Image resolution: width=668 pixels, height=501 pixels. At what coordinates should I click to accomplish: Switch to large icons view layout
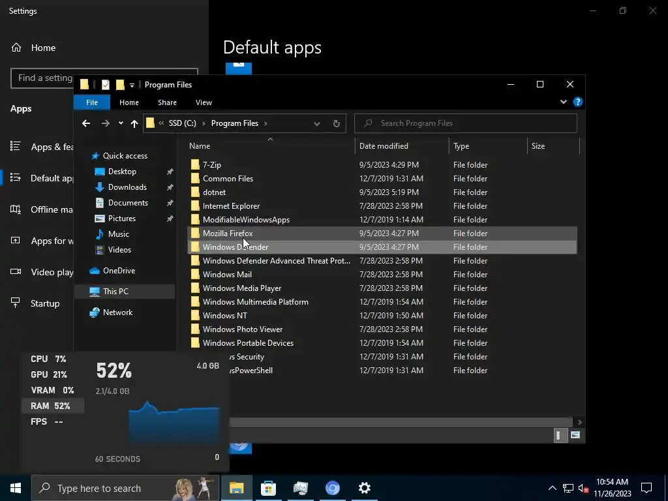[x=575, y=435]
